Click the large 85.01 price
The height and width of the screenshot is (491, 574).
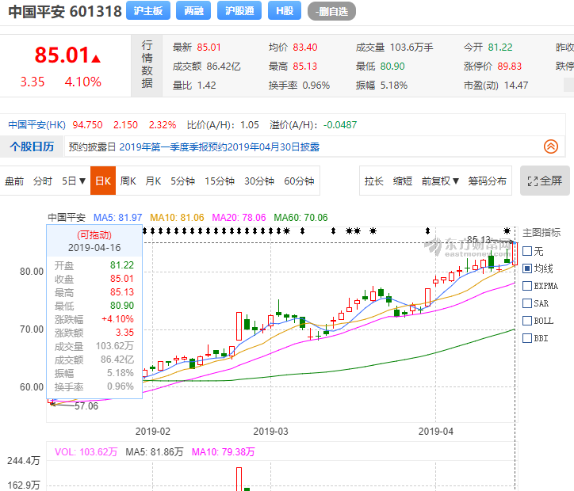pos(62,55)
